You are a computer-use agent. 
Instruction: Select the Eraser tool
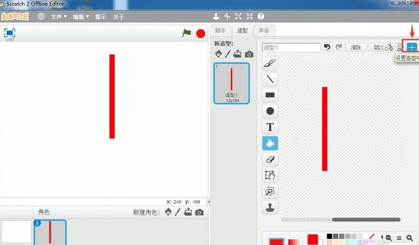[270, 160]
